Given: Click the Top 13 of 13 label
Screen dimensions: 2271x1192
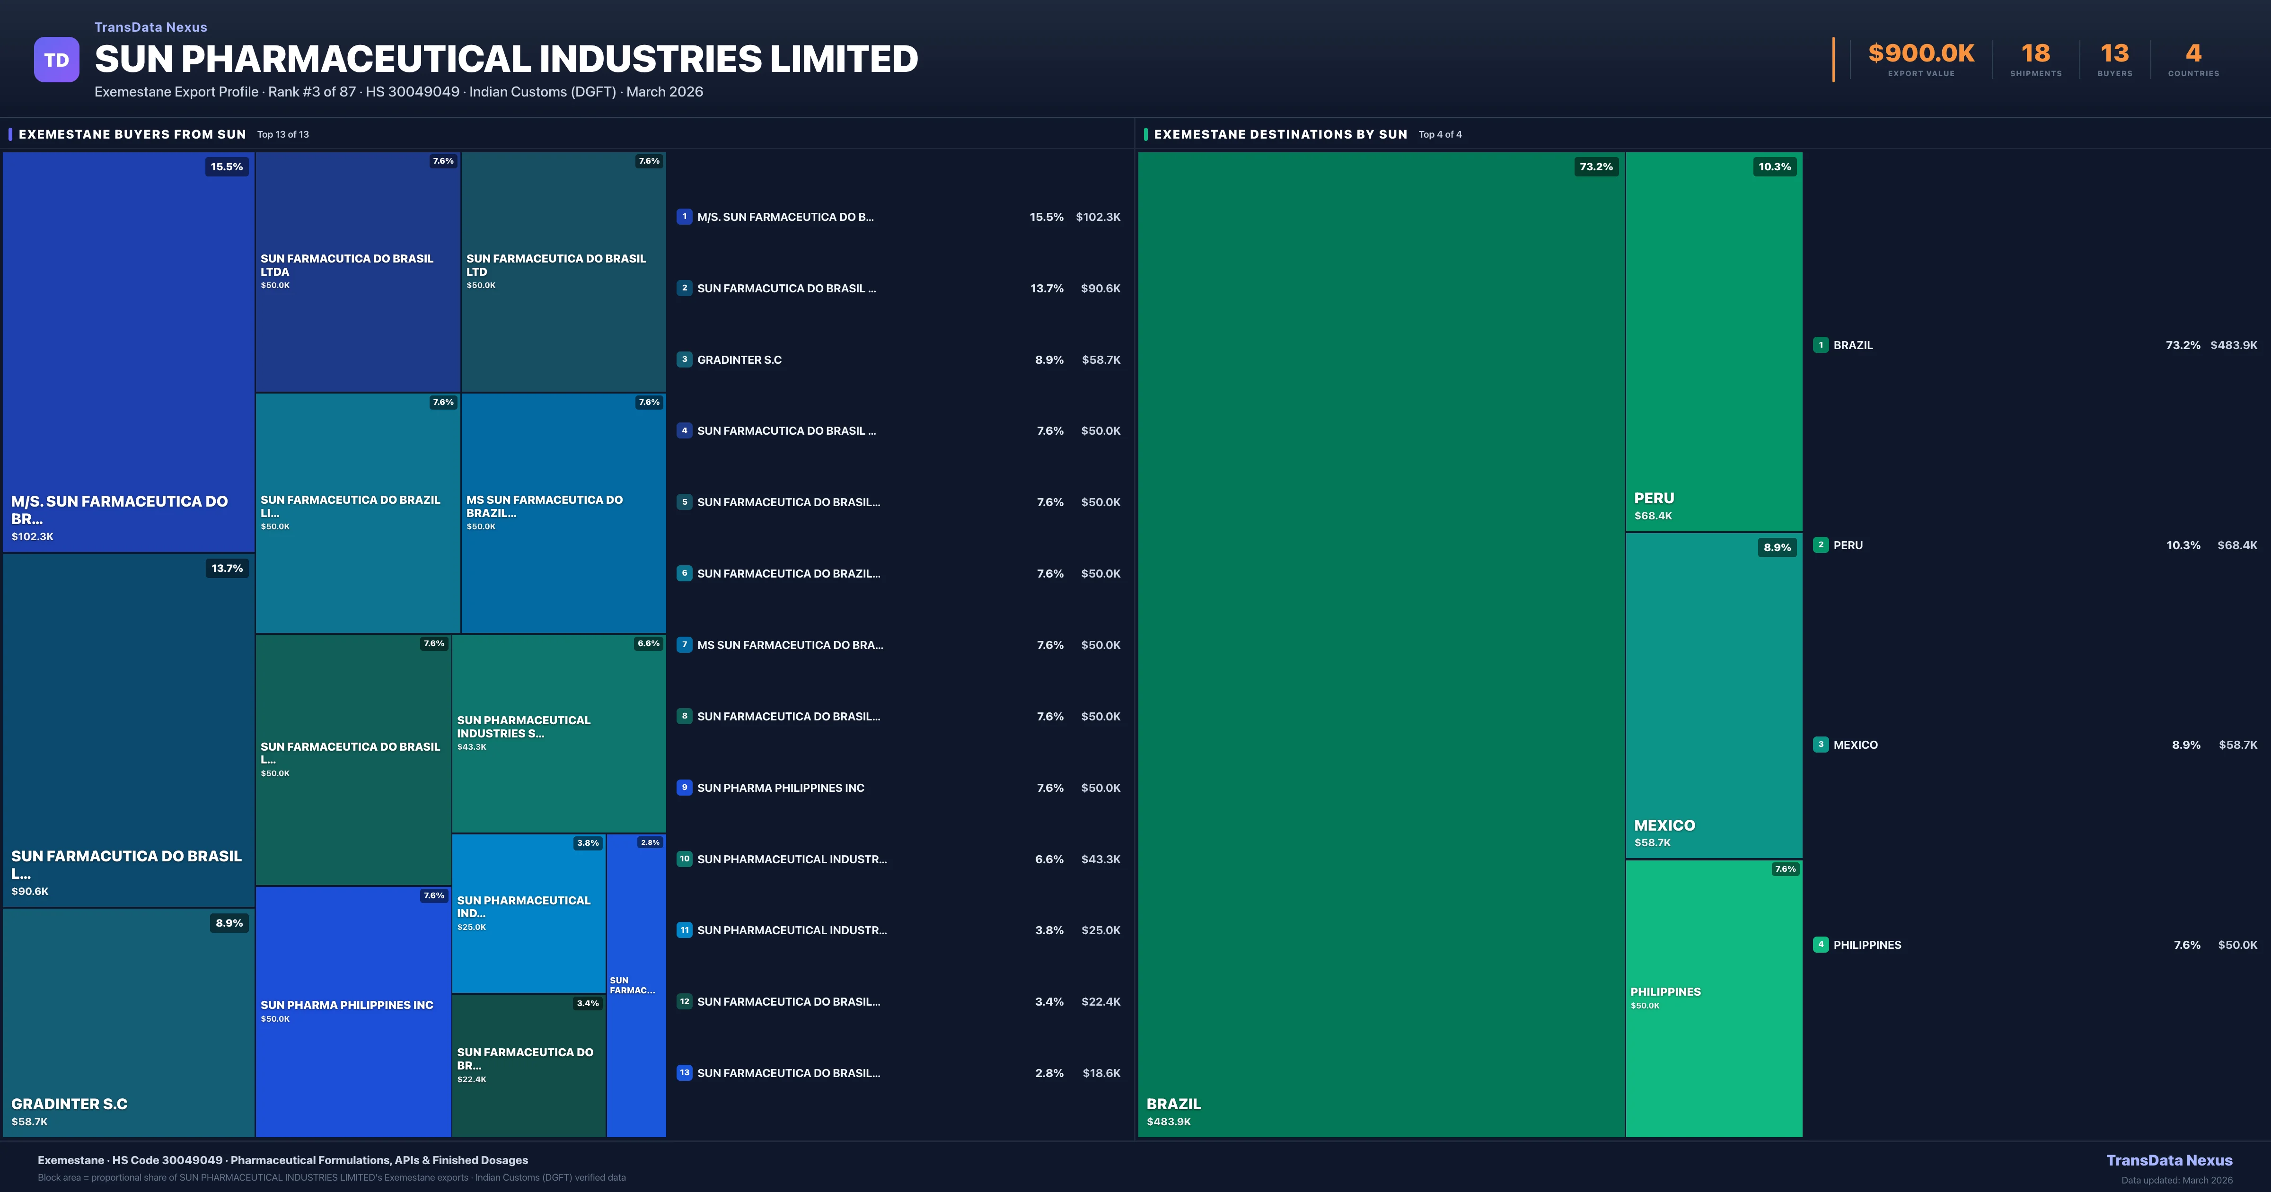Looking at the screenshot, I should [x=282, y=135].
